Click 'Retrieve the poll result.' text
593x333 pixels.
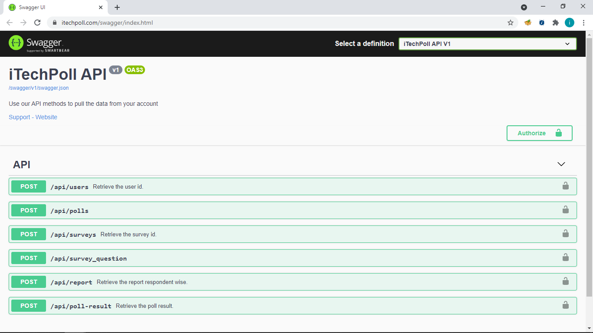[x=145, y=306]
